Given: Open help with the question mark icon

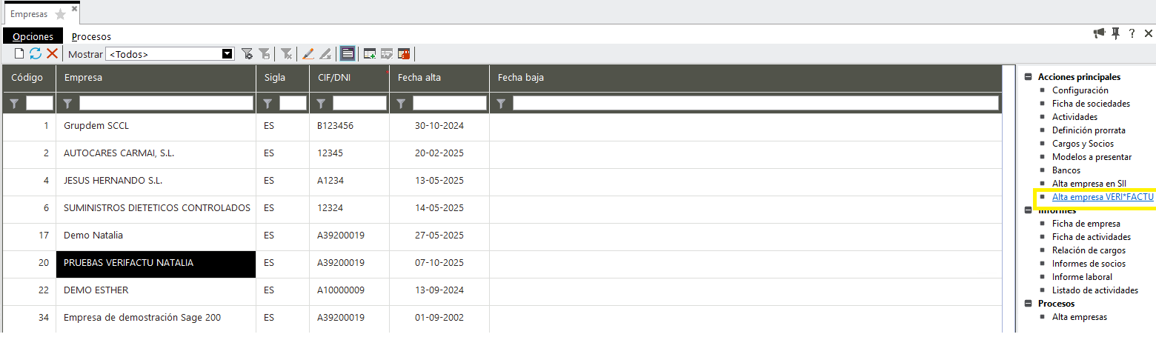Looking at the screenshot, I should pyautogui.click(x=1132, y=33).
